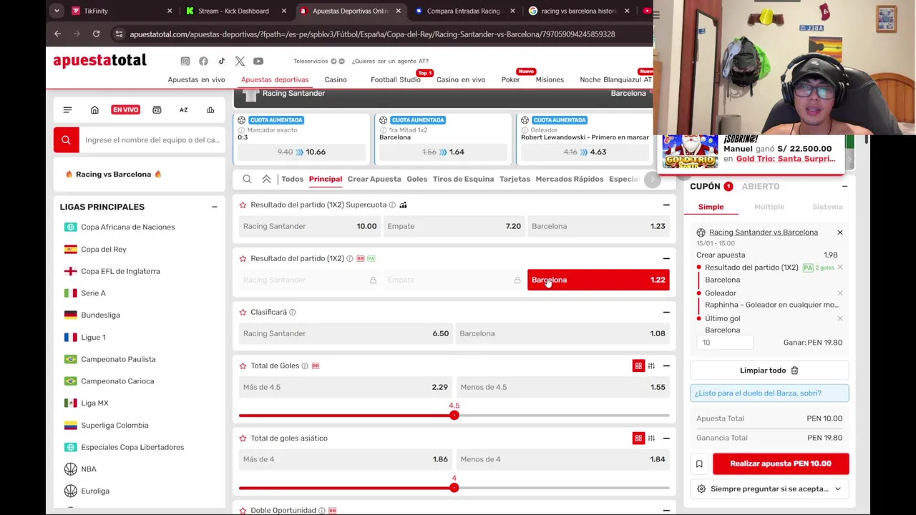Open the YouTube social icon

258,61
